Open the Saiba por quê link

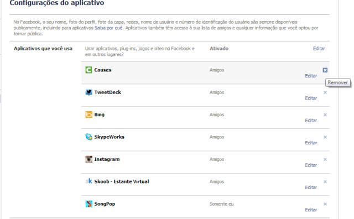(x=108, y=28)
